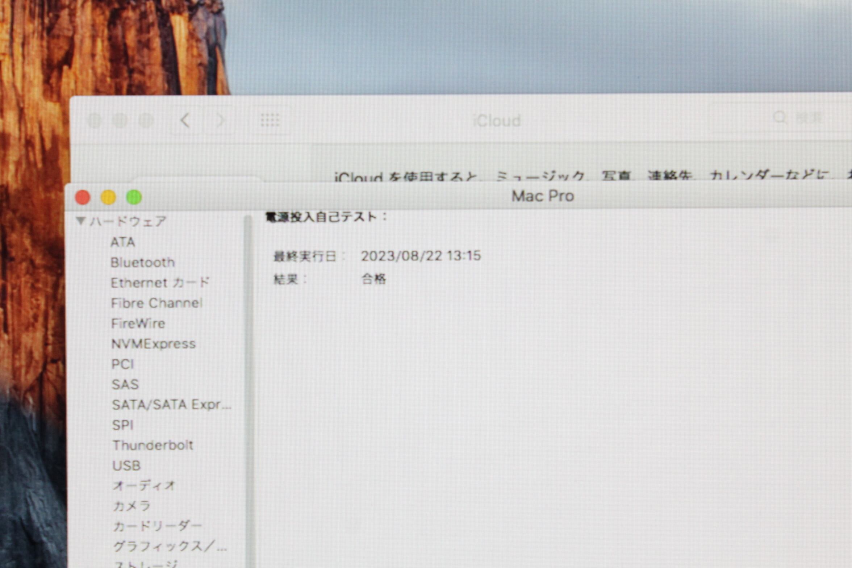Screen dimensions: 852x568
Task: Select カメラ camera entry
Action: pos(131,506)
